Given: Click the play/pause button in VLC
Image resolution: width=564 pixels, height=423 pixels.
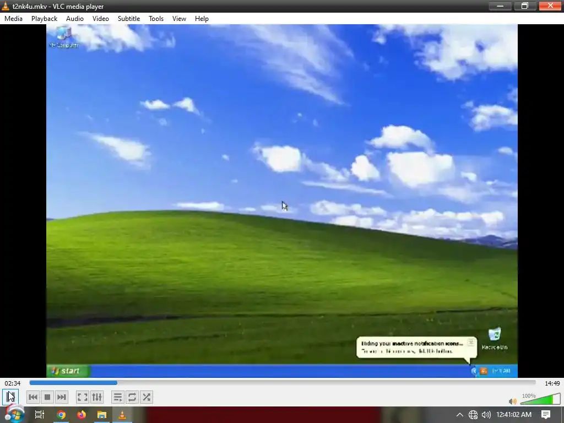Looking at the screenshot, I should [x=10, y=397].
